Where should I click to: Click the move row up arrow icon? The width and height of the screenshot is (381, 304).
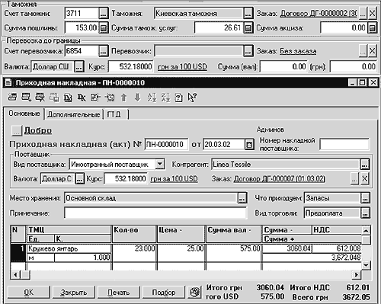[x=123, y=98]
